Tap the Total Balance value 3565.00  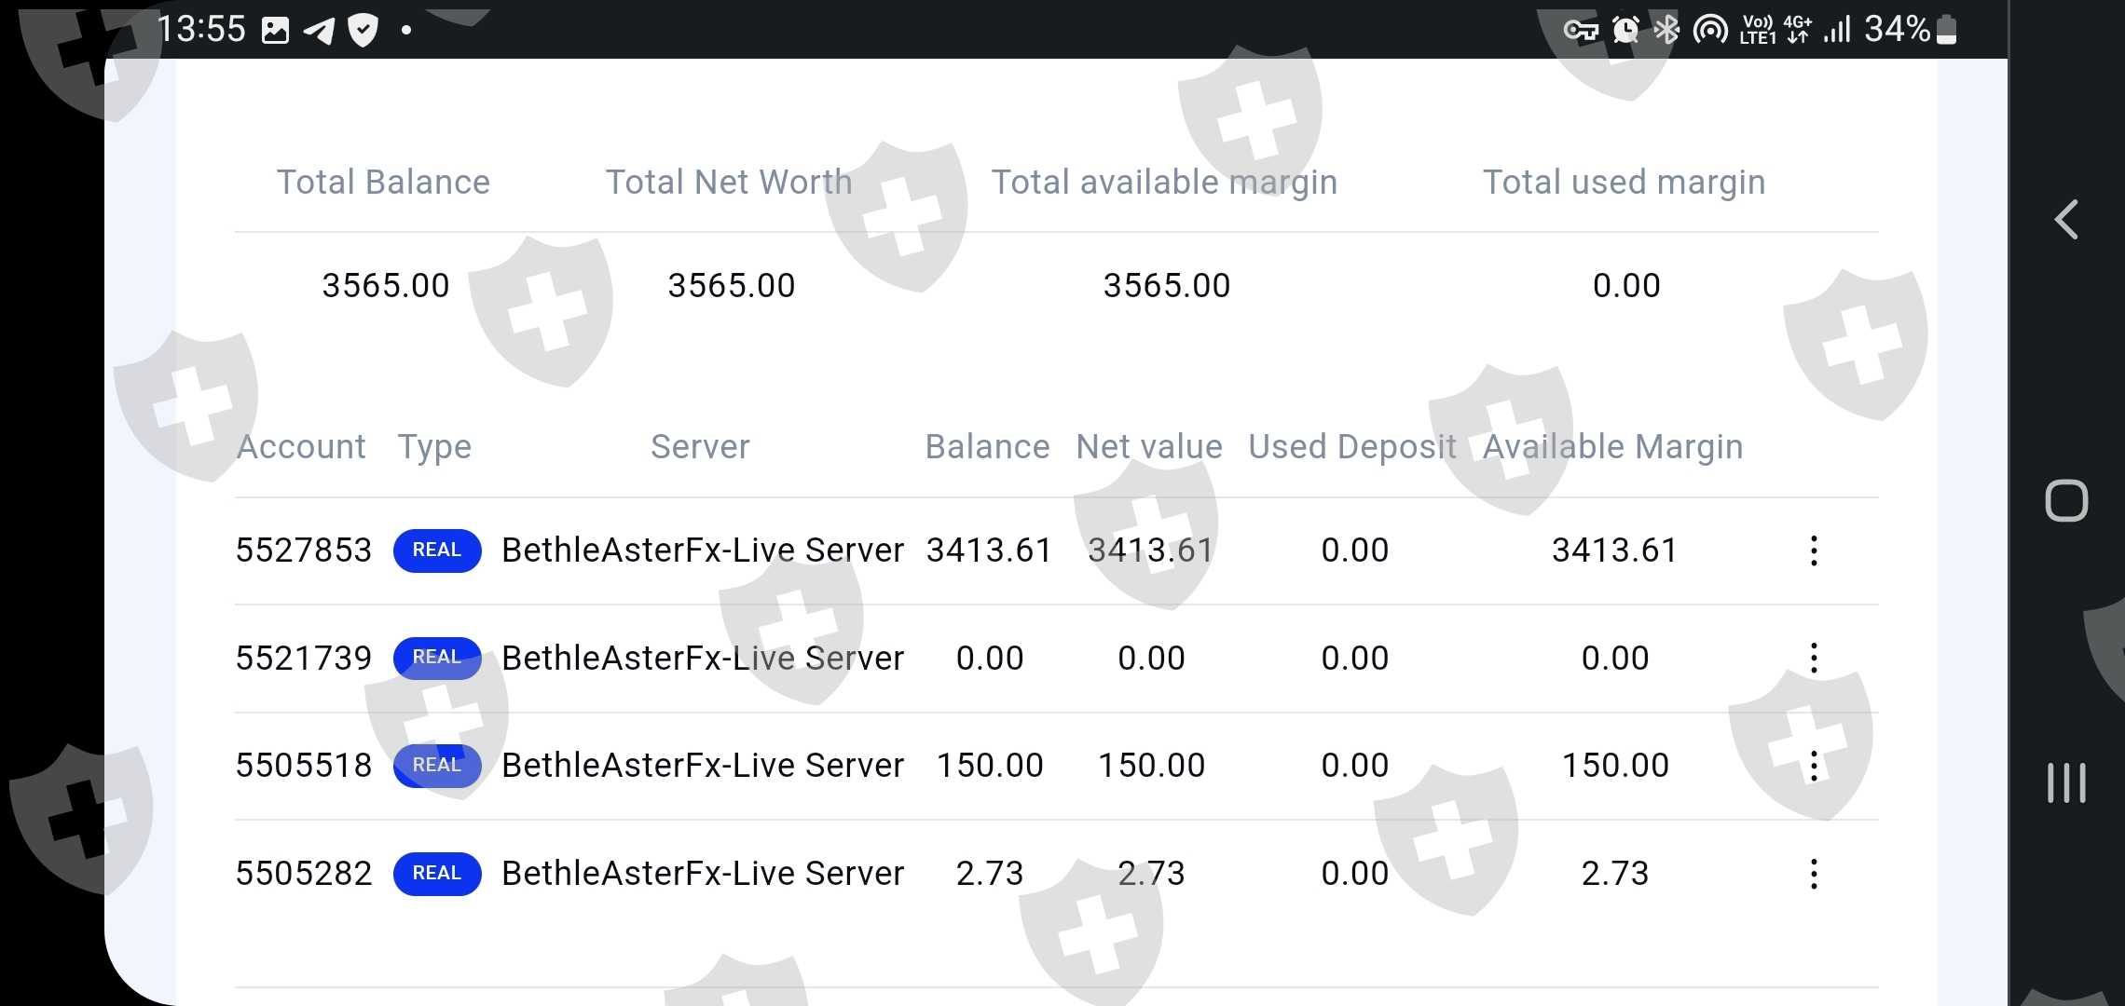point(385,285)
